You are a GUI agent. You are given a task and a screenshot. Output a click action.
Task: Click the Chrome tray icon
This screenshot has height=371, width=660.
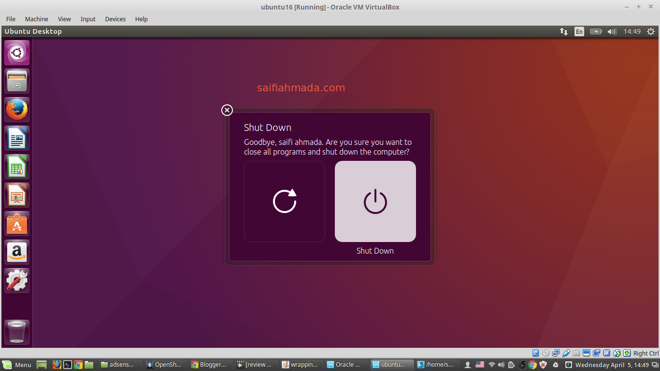[532, 365]
